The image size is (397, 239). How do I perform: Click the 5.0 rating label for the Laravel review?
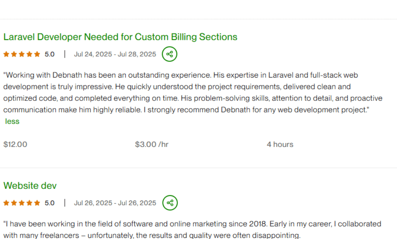click(50, 54)
